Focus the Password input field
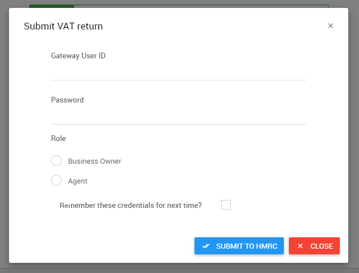Image resolution: width=359 pixels, height=273 pixels. click(179, 116)
